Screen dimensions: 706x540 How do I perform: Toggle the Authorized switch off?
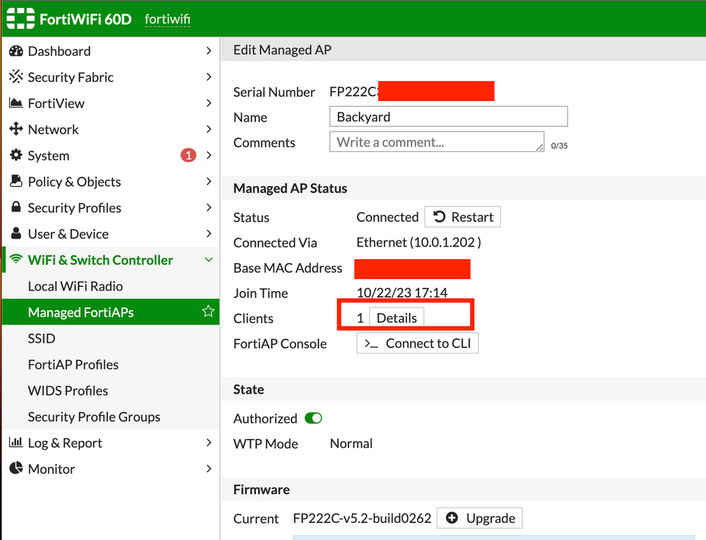(x=313, y=418)
